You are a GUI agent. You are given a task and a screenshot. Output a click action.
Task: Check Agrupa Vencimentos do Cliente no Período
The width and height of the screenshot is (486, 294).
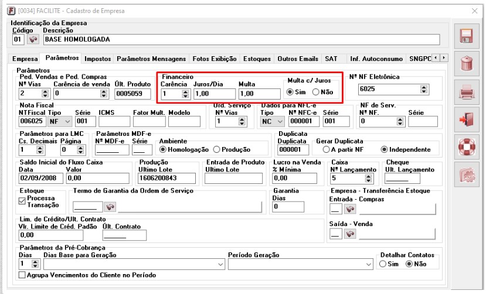point(22,275)
